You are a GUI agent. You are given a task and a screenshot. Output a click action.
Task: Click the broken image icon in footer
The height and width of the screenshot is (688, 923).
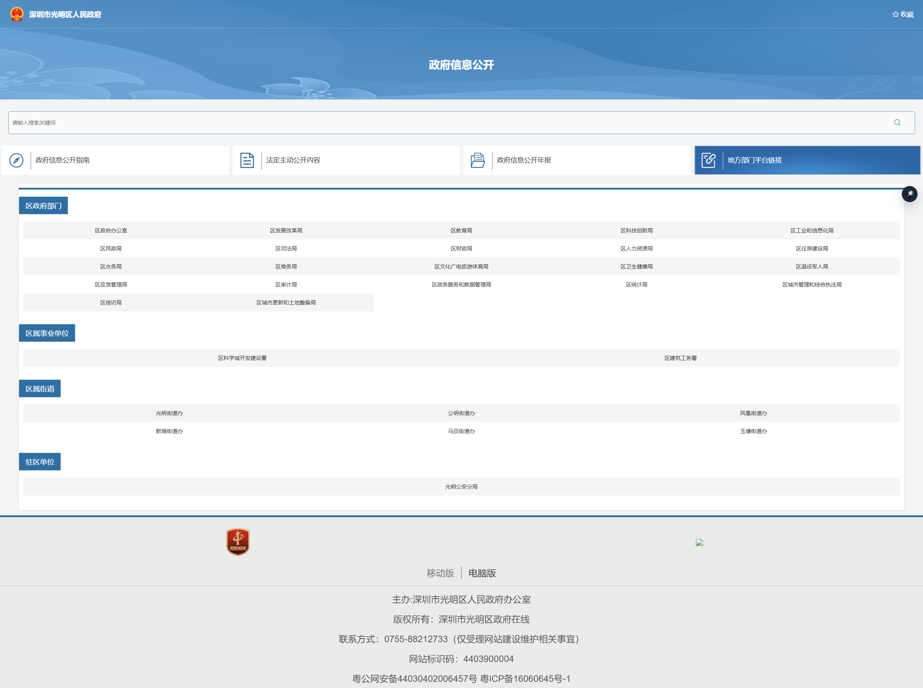click(x=699, y=542)
